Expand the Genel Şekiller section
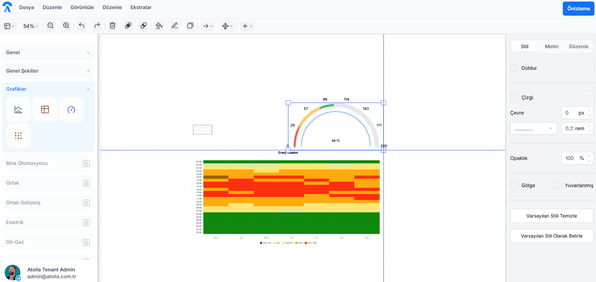This screenshot has width=596, height=282. coord(48,71)
